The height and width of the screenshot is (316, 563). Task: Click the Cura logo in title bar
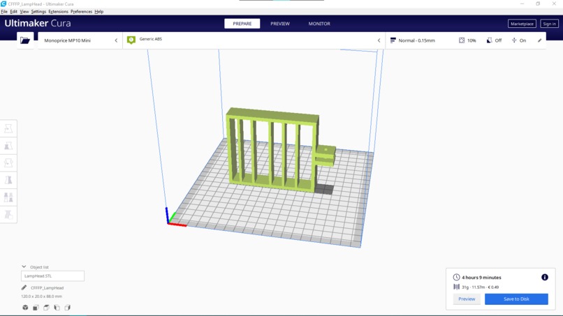[x=3, y=4]
